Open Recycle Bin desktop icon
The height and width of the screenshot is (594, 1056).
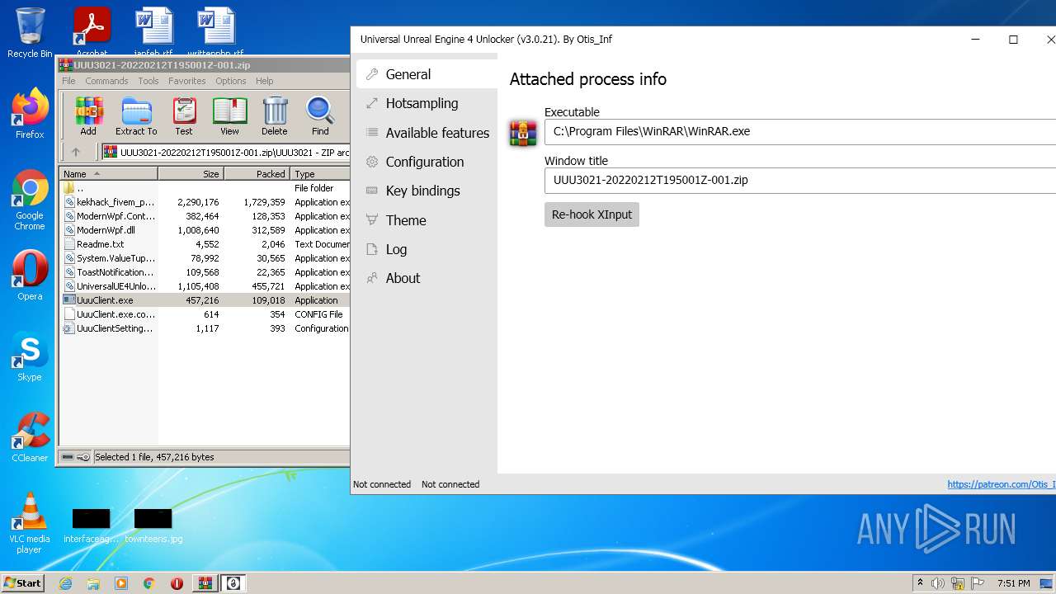click(30, 34)
